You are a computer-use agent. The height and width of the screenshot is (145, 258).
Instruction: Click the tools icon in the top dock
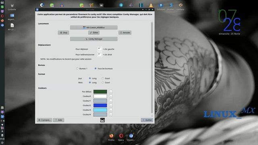coord(92,5)
